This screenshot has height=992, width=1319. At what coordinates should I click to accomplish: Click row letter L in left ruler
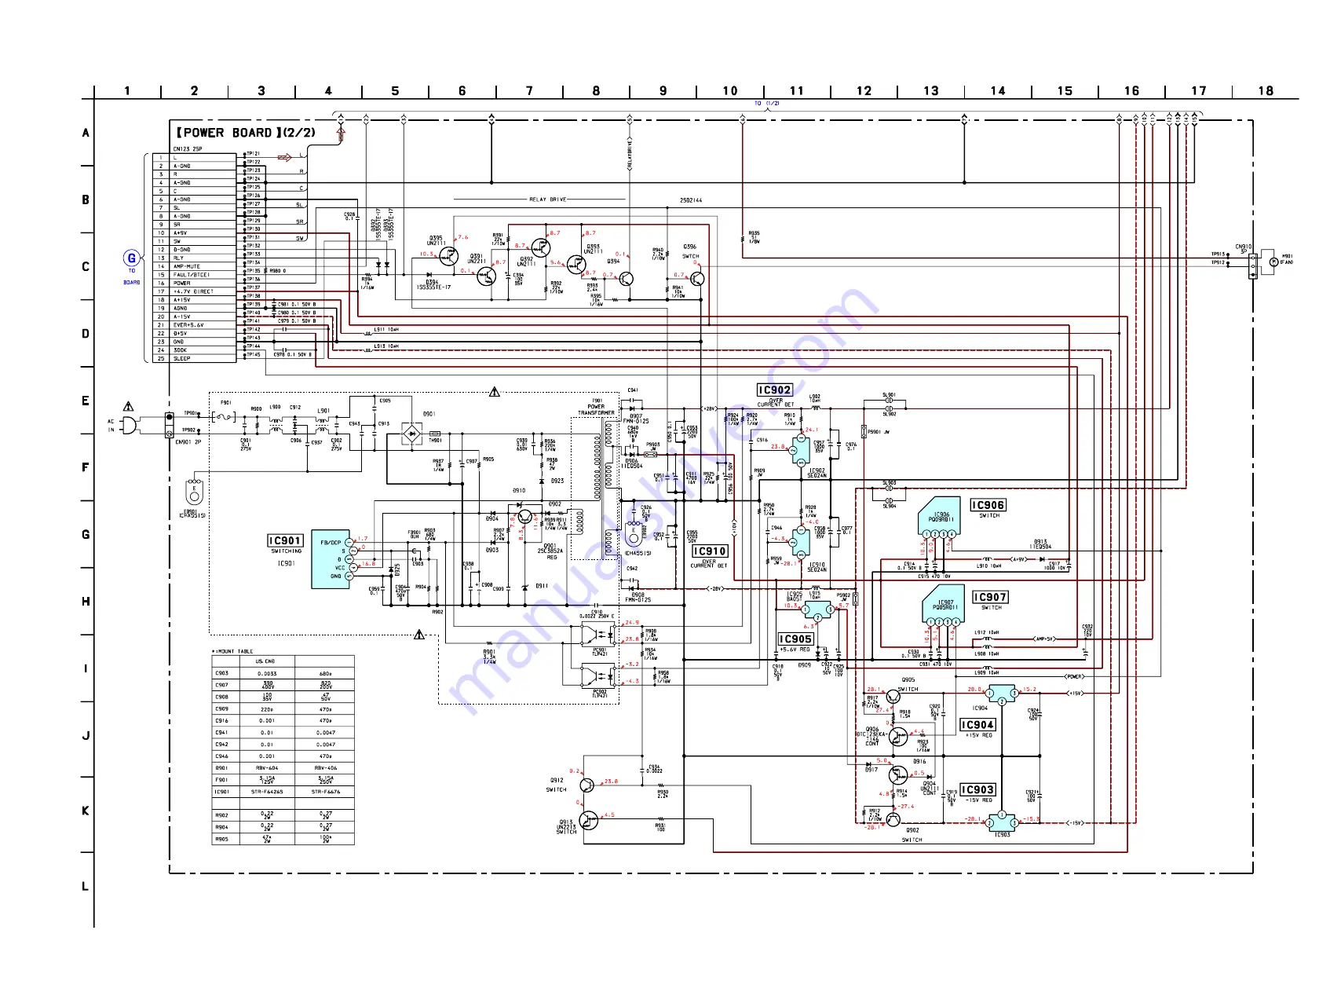pos(86,886)
